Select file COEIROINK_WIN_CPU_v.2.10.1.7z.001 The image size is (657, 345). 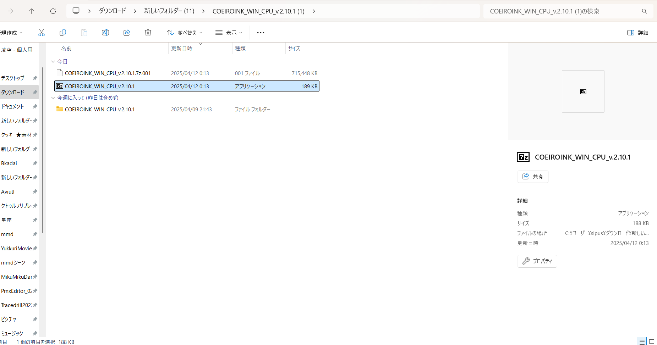108,73
